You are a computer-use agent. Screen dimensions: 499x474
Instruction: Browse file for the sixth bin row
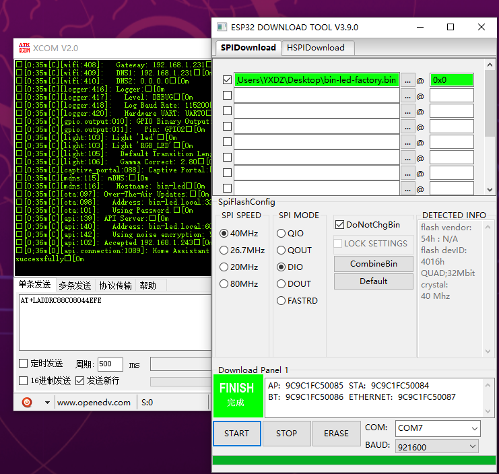coord(407,158)
